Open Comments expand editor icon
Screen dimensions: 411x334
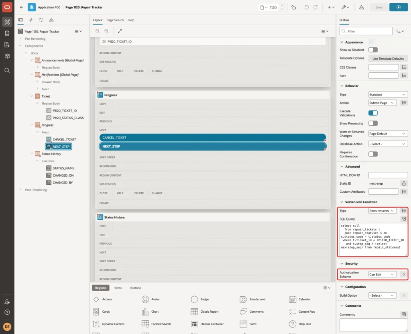(x=404, y=314)
